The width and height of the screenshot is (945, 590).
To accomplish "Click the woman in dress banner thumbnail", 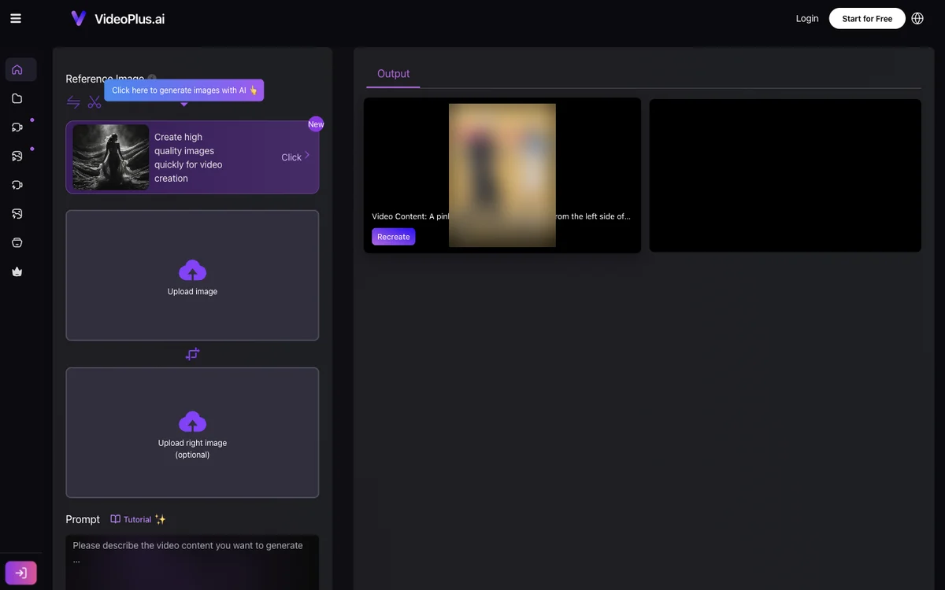I will pos(111,157).
